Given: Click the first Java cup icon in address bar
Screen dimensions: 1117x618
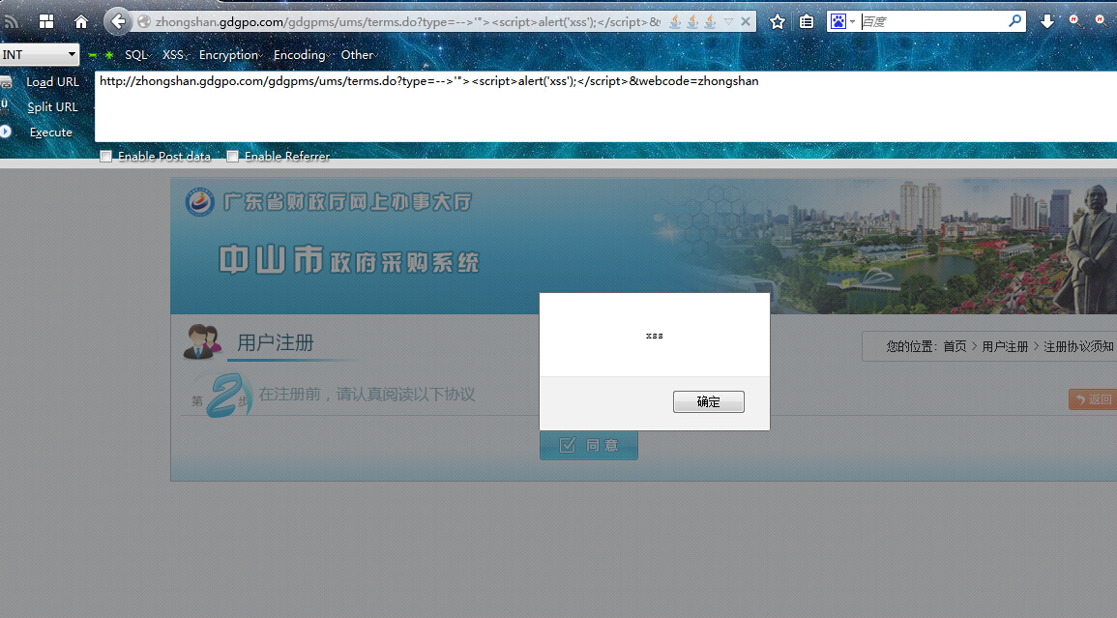Looking at the screenshot, I should [x=675, y=22].
